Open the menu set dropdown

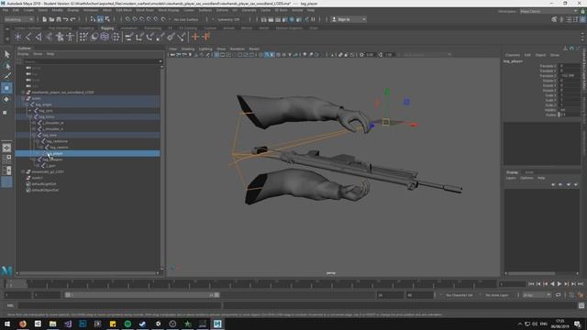point(18,19)
